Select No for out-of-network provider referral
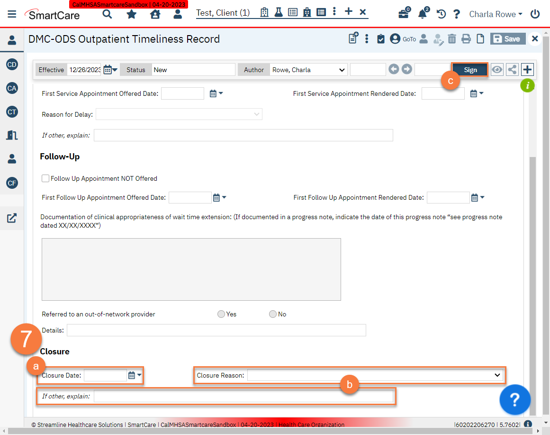 (273, 314)
